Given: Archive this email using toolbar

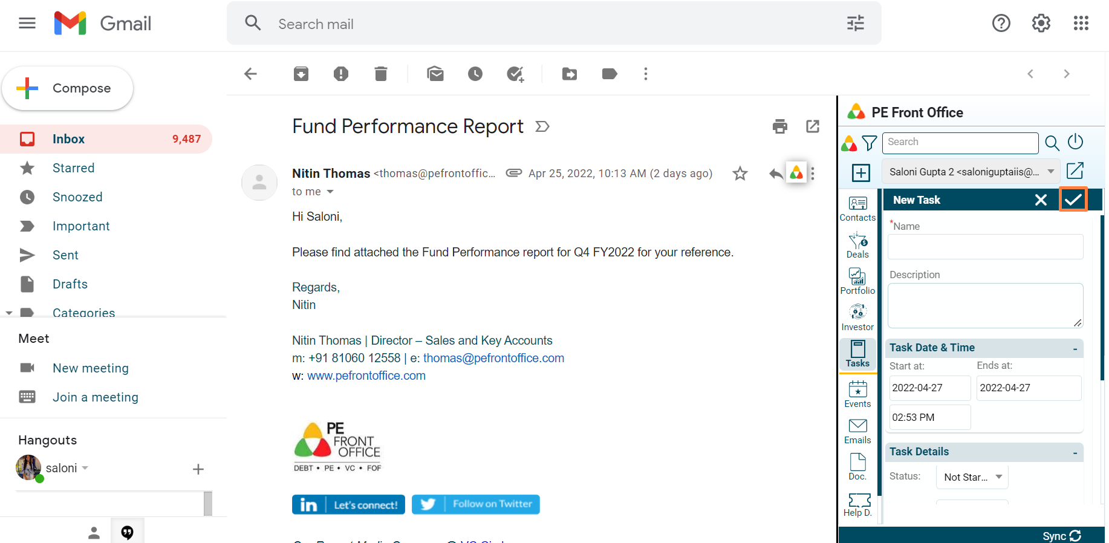Looking at the screenshot, I should click(301, 74).
